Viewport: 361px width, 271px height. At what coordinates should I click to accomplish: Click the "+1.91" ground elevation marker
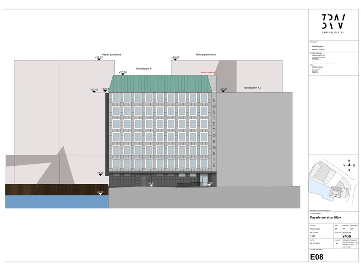click(x=151, y=184)
